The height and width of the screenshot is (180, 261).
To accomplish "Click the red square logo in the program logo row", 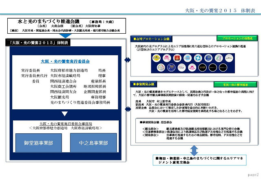I will pos(178,57).
